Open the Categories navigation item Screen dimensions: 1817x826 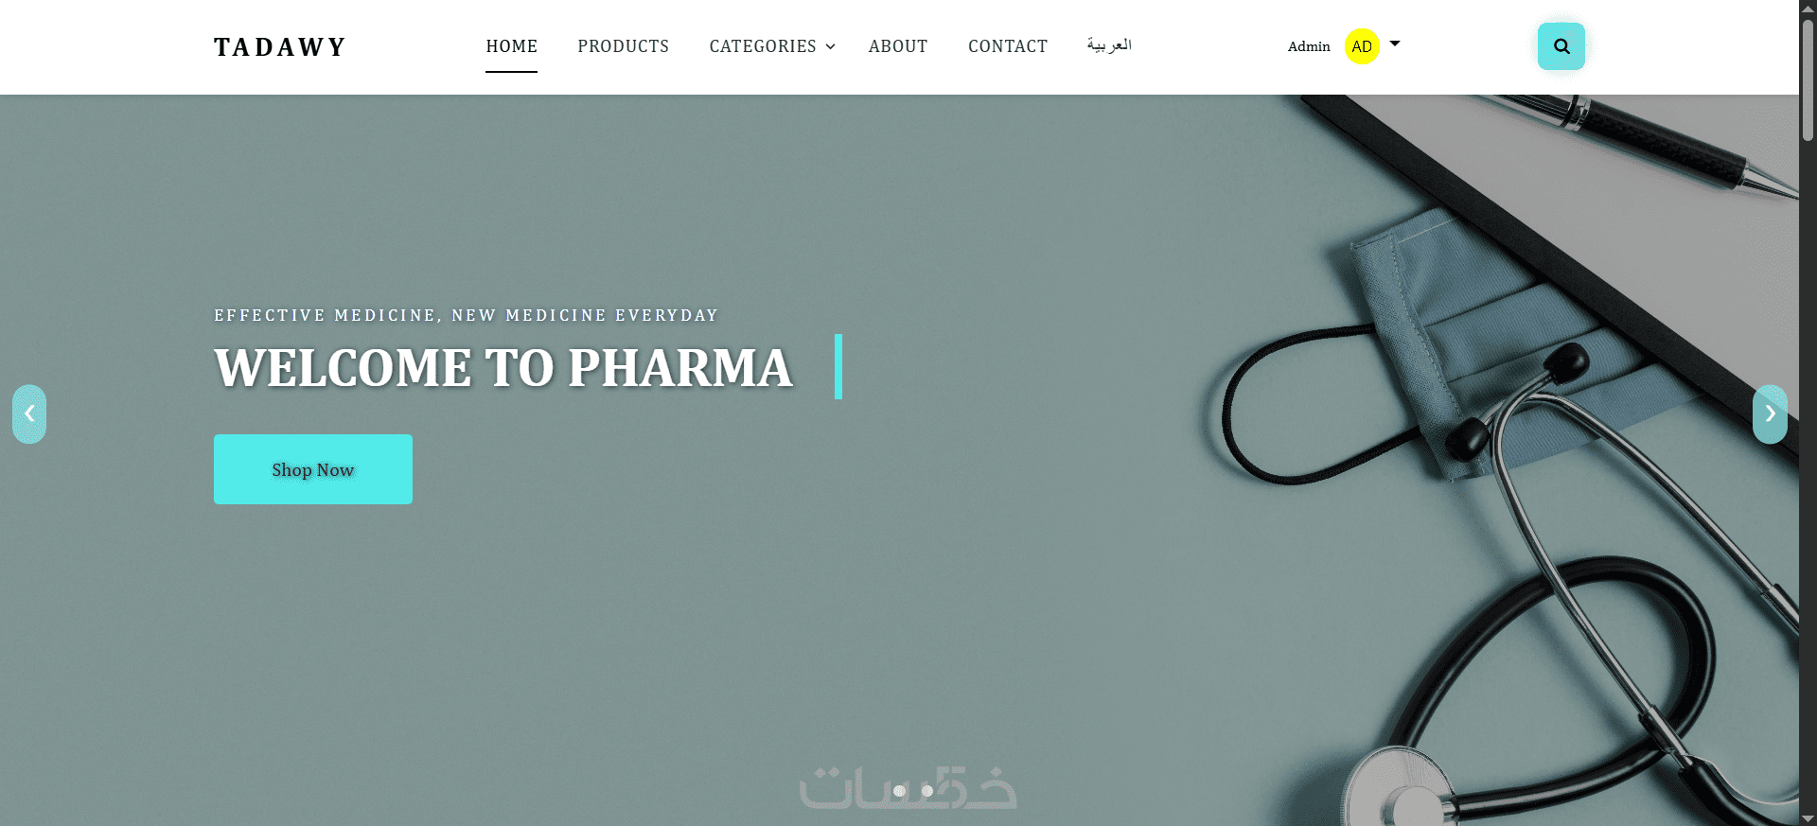coord(763,46)
